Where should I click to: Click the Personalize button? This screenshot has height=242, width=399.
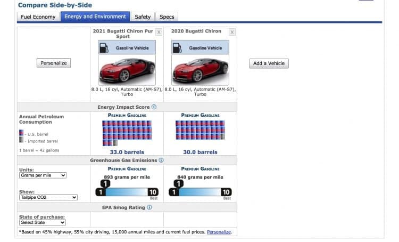pyautogui.click(x=54, y=63)
